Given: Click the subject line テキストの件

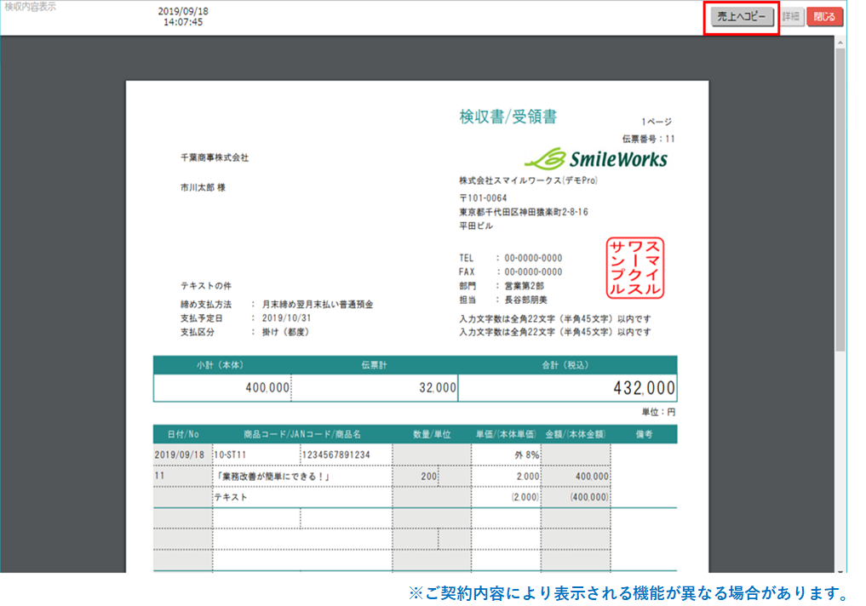Looking at the screenshot, I should tap(206, 286).
